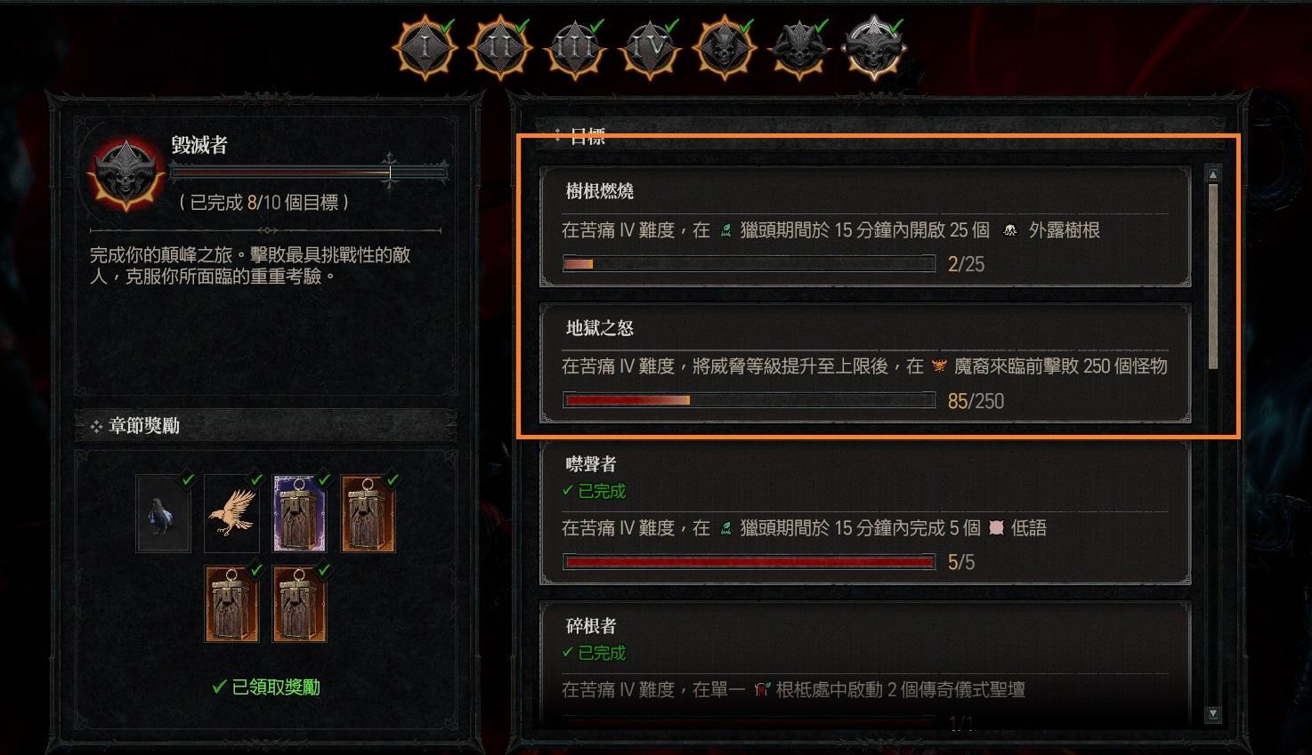Click the golden bird reward icon
Screen dimensions: 1312x755
pos(231,513)
